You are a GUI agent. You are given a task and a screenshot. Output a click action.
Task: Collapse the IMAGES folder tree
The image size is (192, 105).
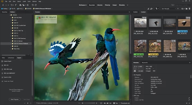click(10, 15)
